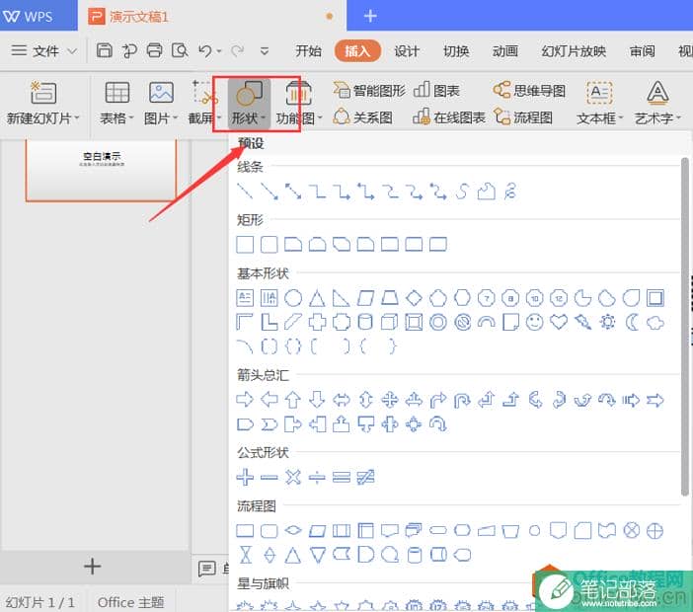Select the rounded rectangle under 矩形
Image resolution: width=693 pixels, height=612 pixels.
(x=269, y=244)
